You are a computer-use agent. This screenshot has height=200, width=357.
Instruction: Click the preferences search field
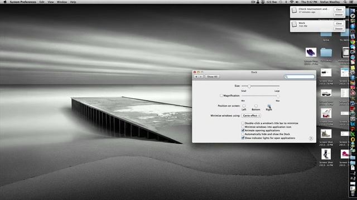[x=299, y=77]
